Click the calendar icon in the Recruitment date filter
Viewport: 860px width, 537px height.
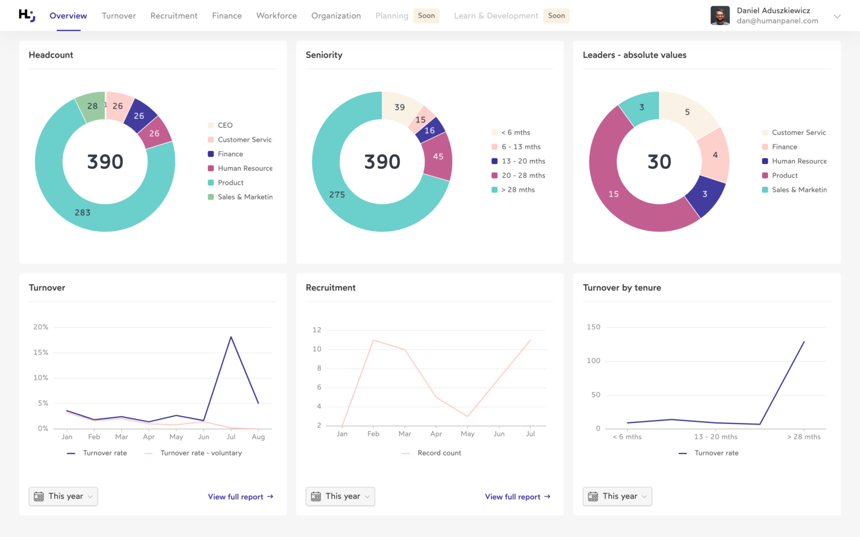pyautogui.click(x=315, y=496)
